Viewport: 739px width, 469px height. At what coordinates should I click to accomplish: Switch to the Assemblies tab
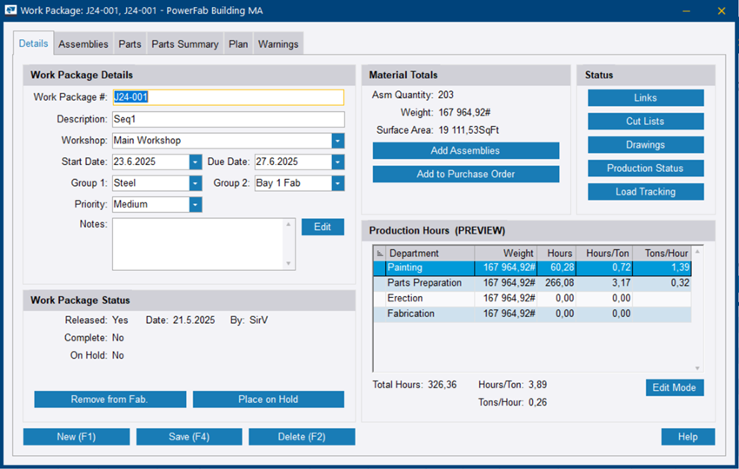coord(83,44)
